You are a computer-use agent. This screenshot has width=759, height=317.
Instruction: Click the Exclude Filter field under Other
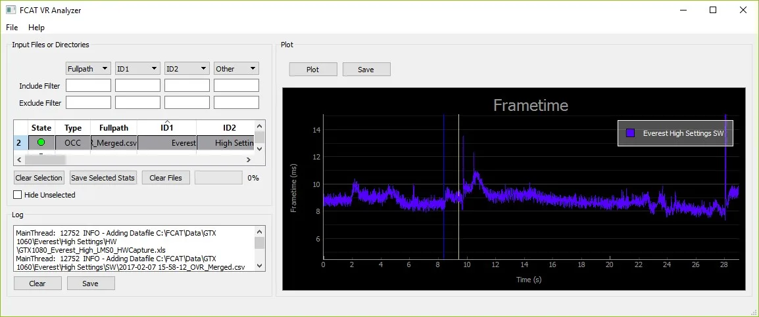(x=236, y=102)
